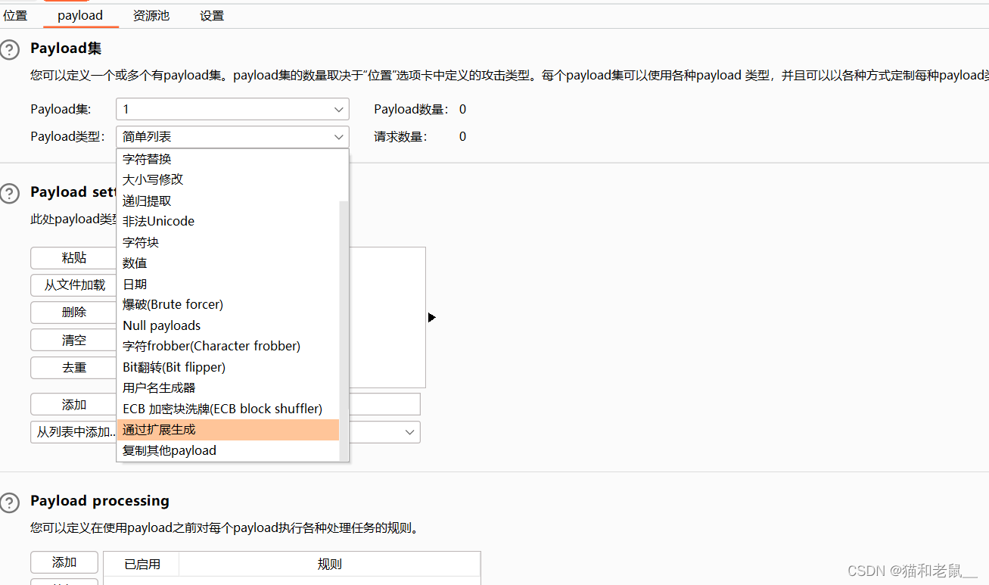Open the Payload集 number dropdown
Screen dimensions: 989x585
point(232,109)
